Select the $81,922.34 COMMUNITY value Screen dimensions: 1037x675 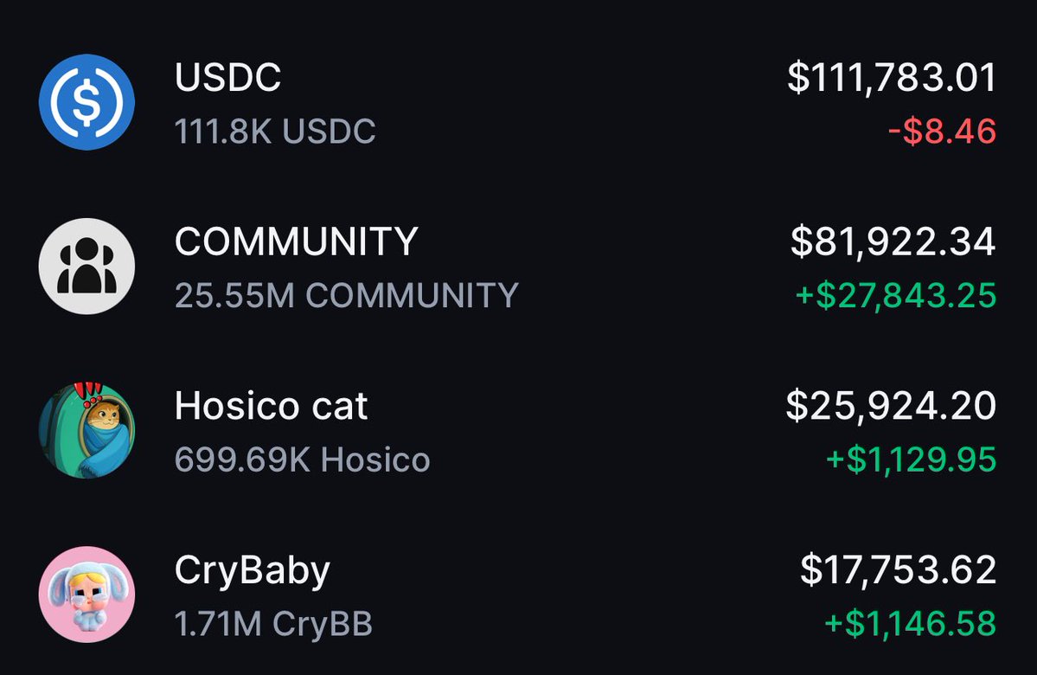[x=893, y=241]
